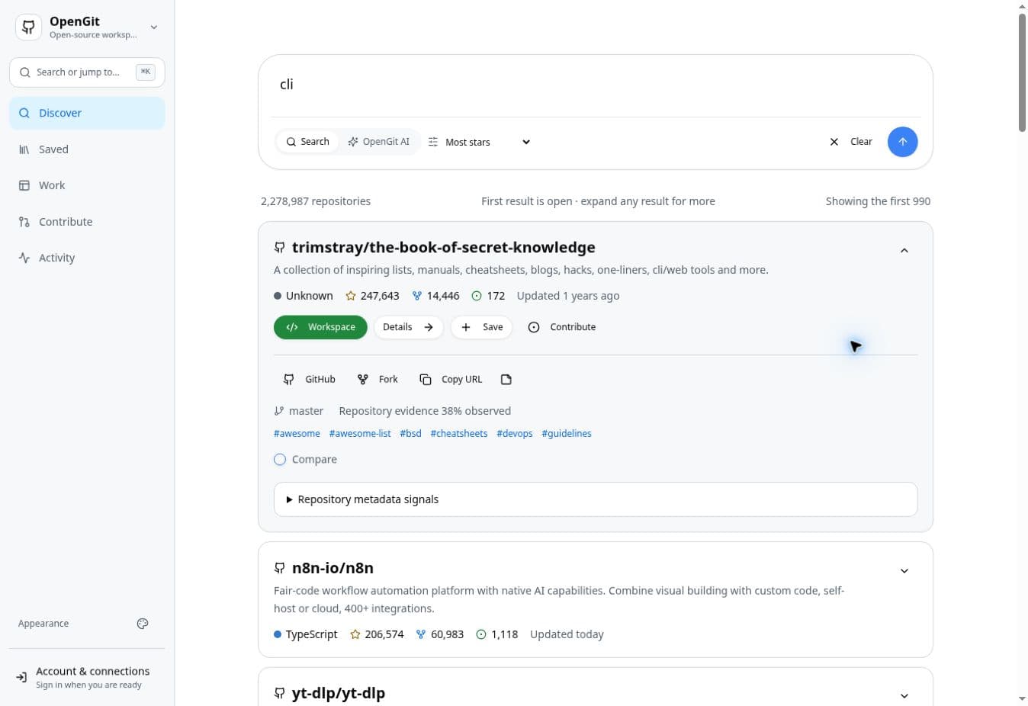
Task: Click the repo icon beside trimstray/the-book-of-secret-knowledge
Action: pos(280,248)
